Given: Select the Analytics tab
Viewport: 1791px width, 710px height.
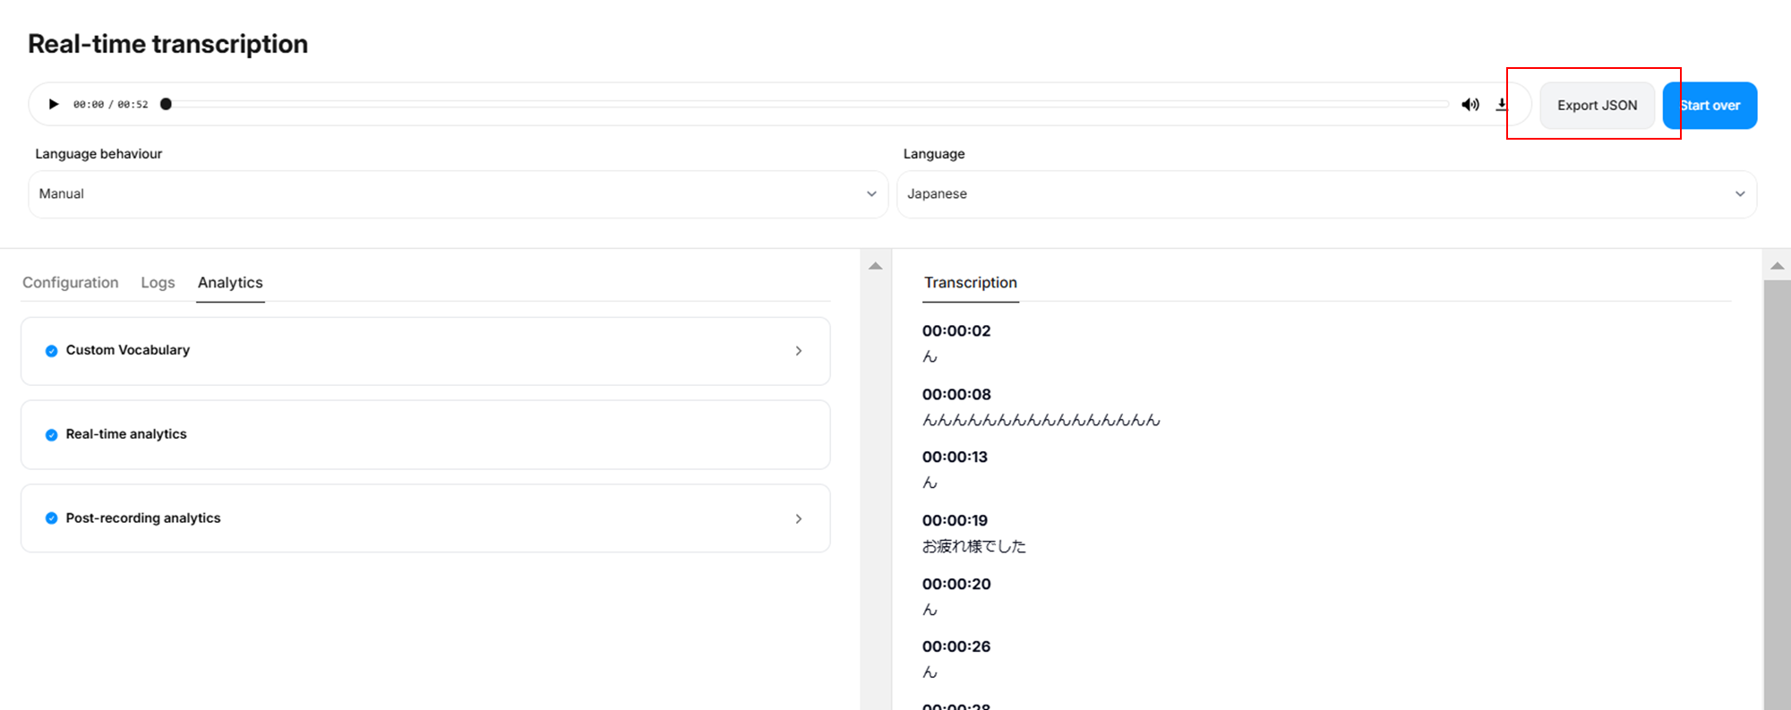Looking at the screenshot, I should (230, 283).
